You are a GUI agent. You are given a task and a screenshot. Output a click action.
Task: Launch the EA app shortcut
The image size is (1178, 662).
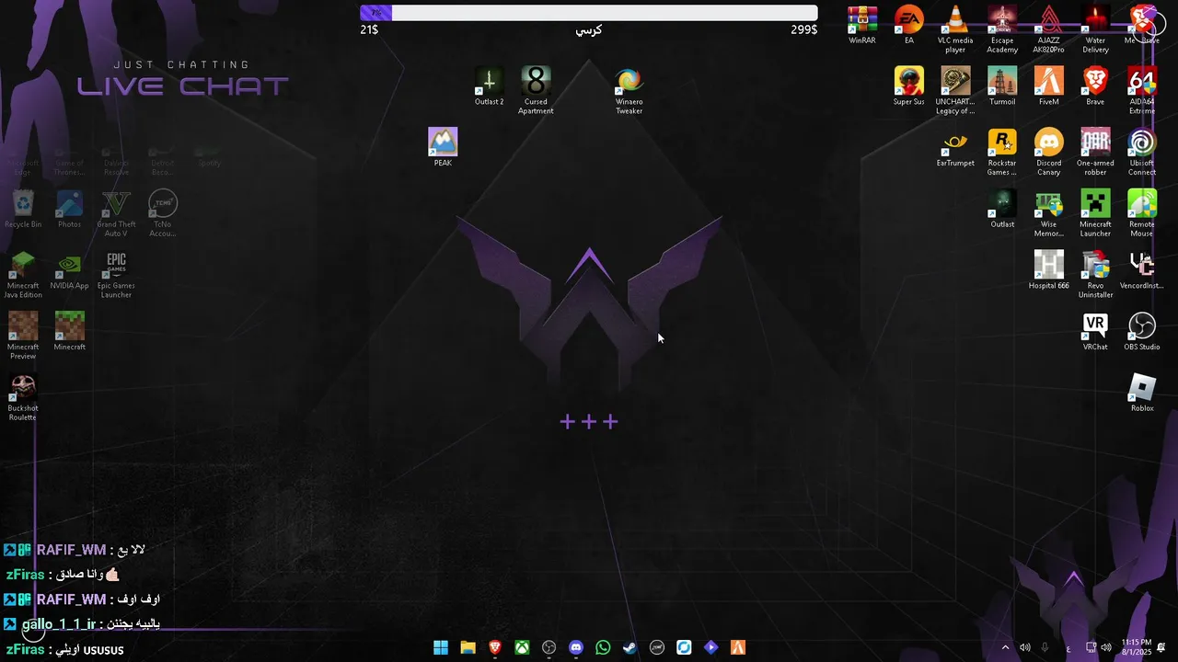click(909, 25)
